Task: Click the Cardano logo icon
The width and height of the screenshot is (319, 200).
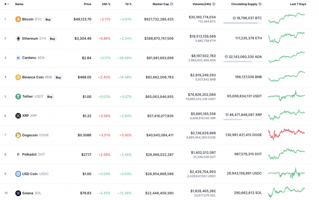Action: [18, 58]
